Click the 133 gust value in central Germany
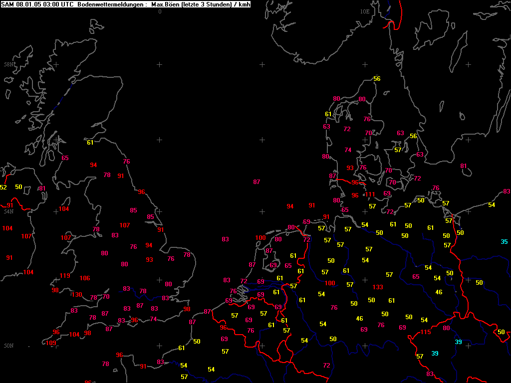The image size is (511, 383). point(378,287)
